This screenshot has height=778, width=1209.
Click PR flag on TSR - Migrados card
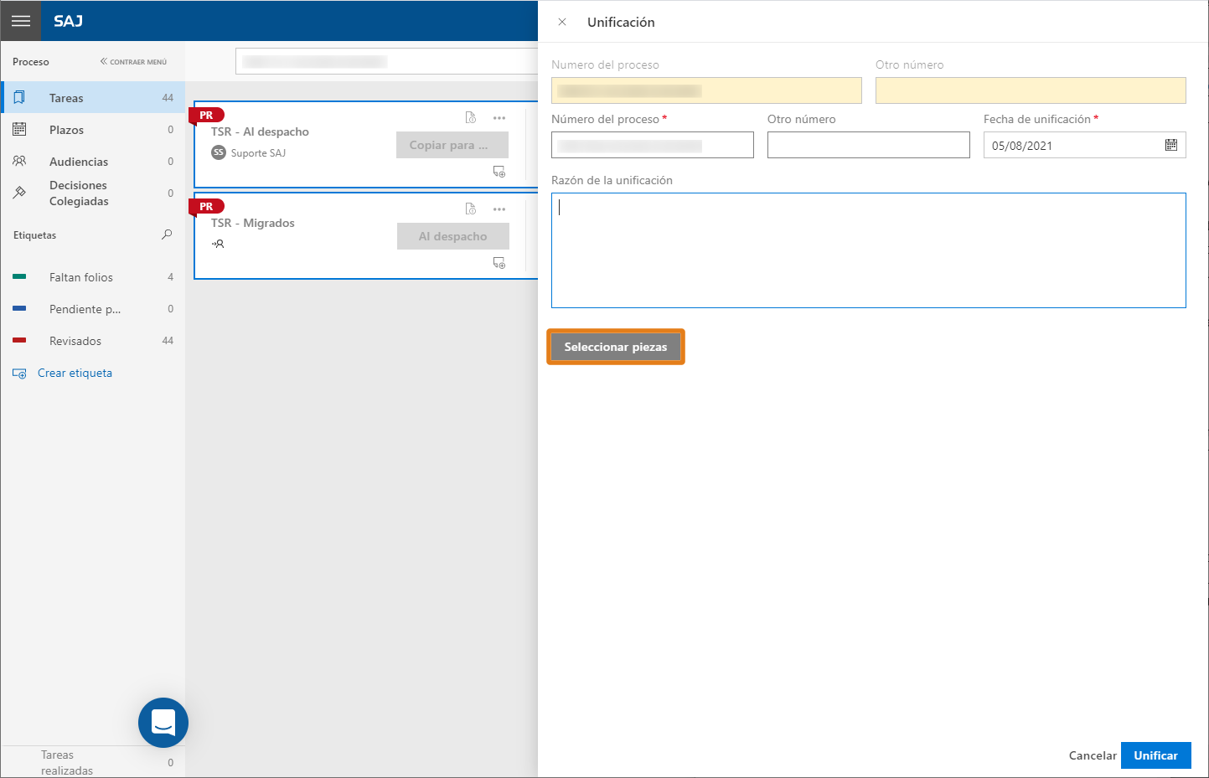206,207
